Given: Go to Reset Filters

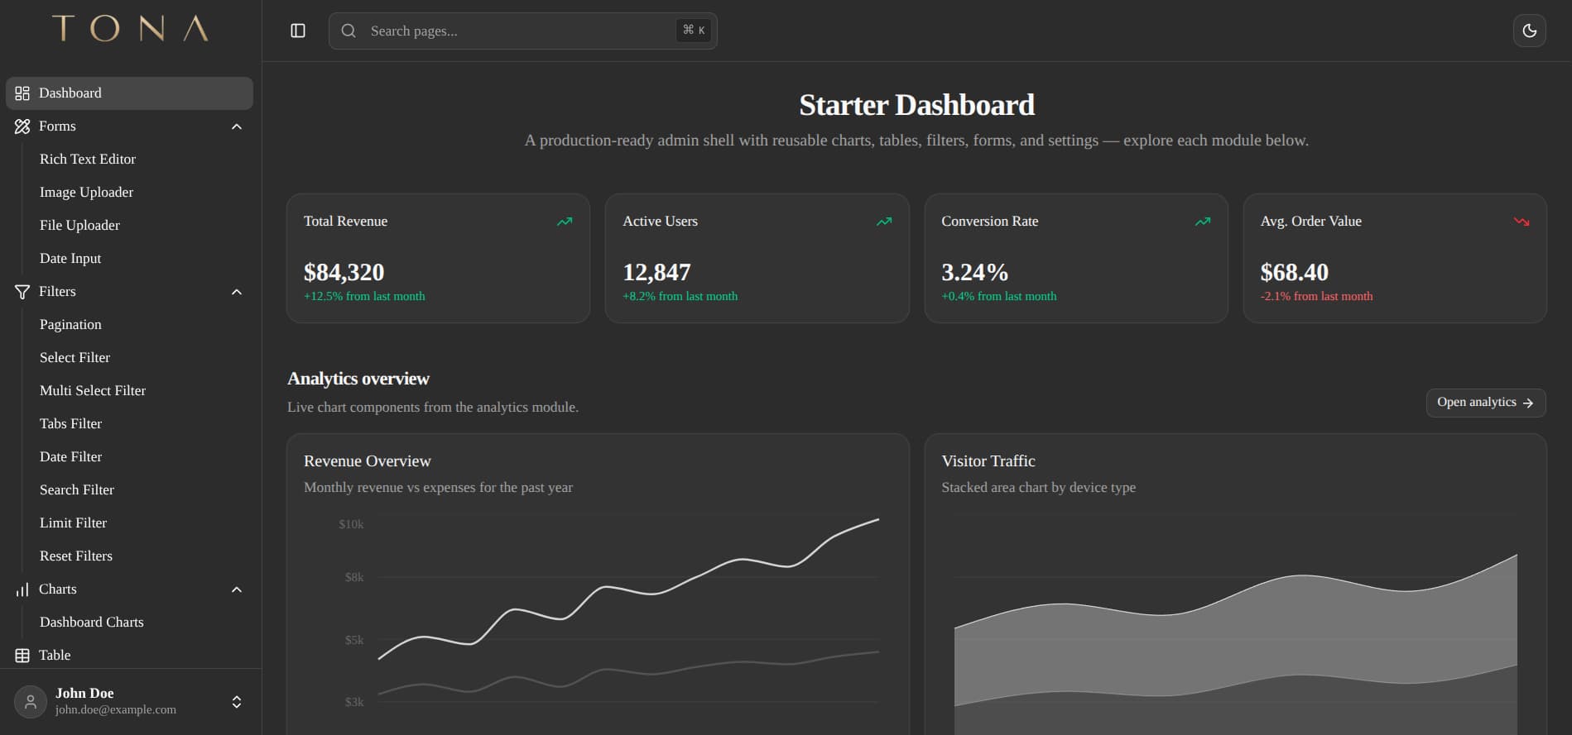Looking at the screenshot, I should pyautogui.click(x=76, y=556).
